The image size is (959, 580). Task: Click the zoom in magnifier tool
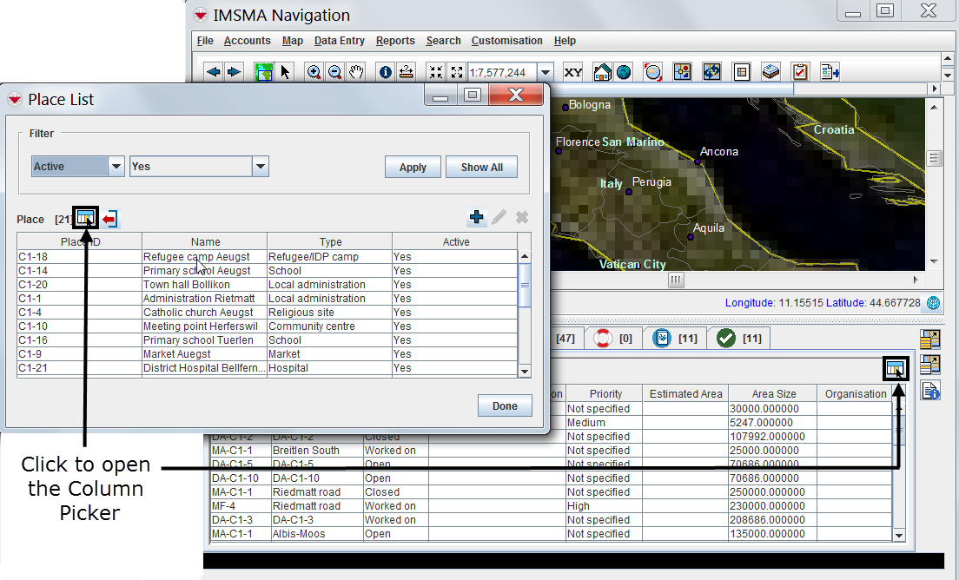(314, 72)
